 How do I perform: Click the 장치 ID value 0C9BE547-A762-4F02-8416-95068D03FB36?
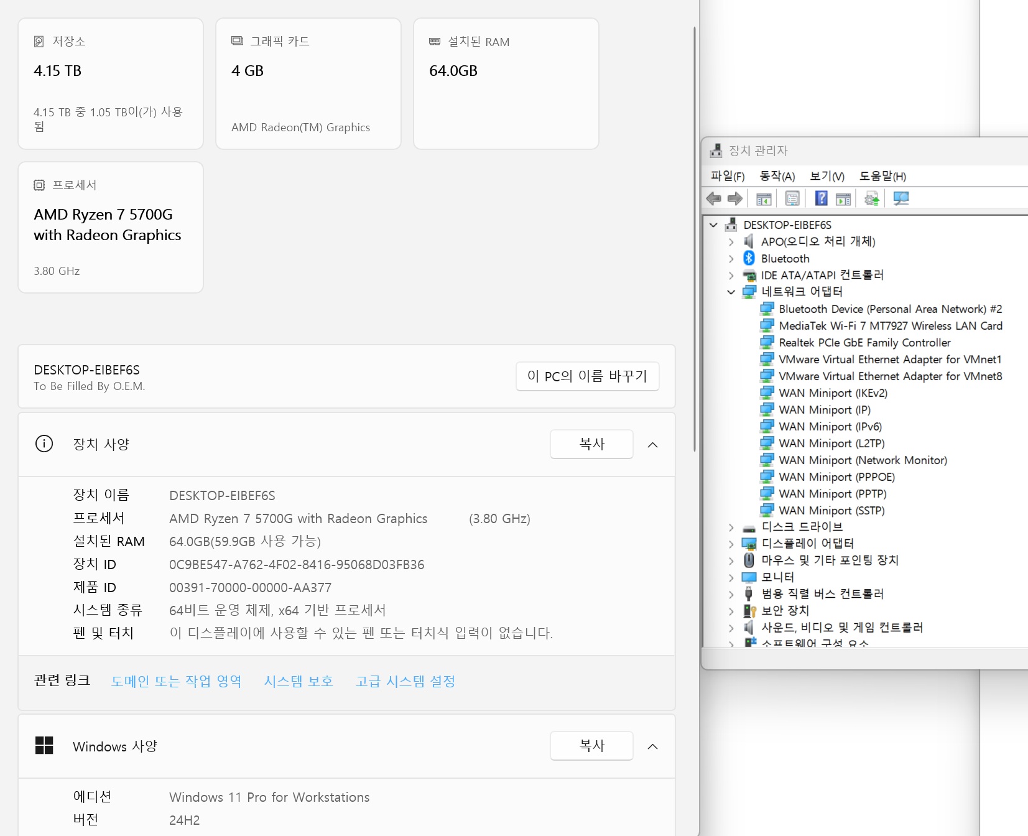click(x=297, y=565)
